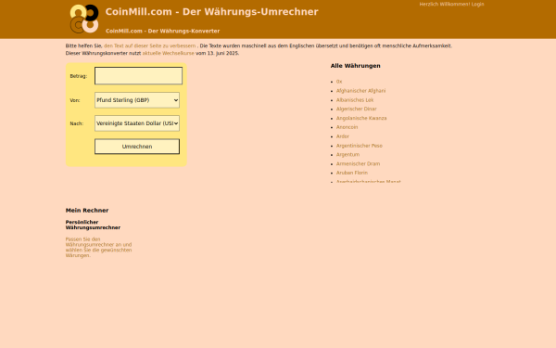Image resolution: width=556 pixels, height=348 pixels.
Task: Click the Persönlicher Währungsumrechner heading
Action: [93, 225]
